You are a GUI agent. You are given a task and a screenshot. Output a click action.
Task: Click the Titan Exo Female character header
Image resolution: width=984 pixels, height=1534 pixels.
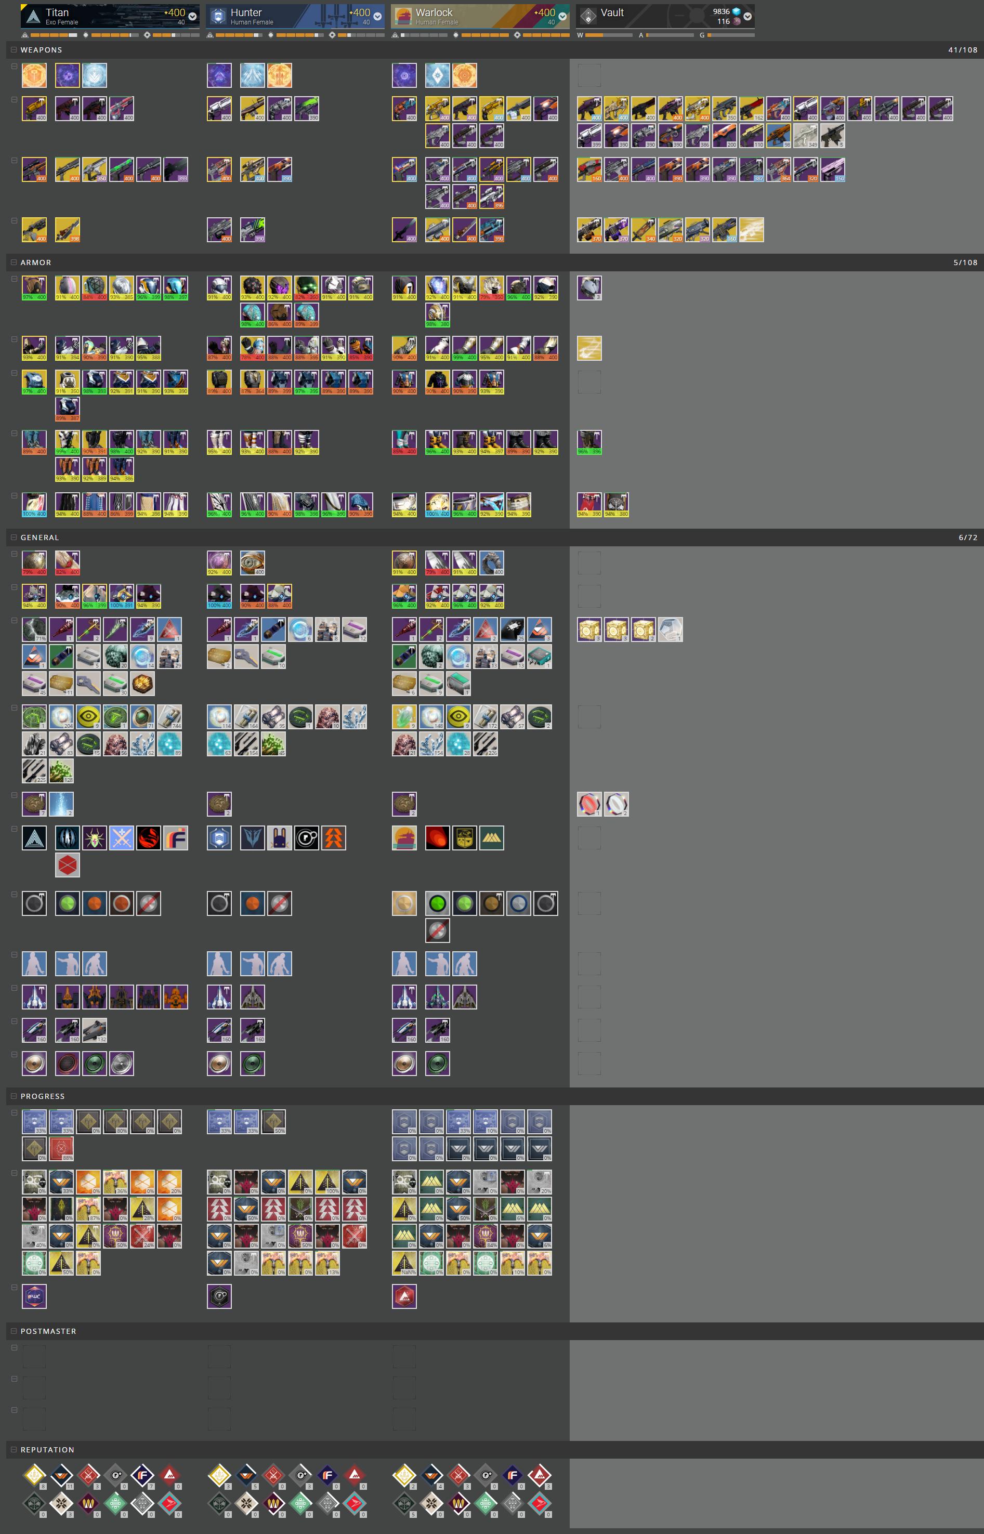[x=110, y=17]
